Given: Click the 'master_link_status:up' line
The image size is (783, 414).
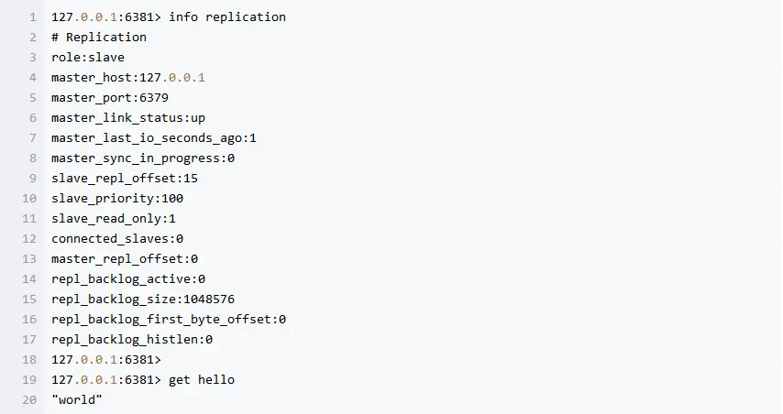Looking at the screenshot, I should [128, 118].
